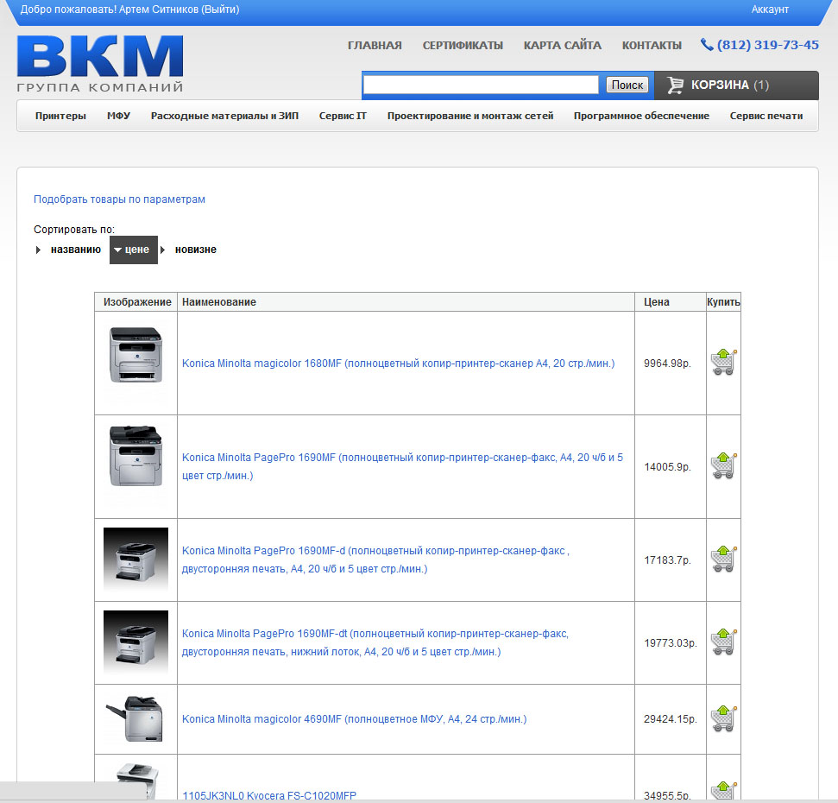The height and width of the screenshot is (803, 838).
Task: Open Расходные материалы и ЗИП category
Action: (x=224, y=116)
